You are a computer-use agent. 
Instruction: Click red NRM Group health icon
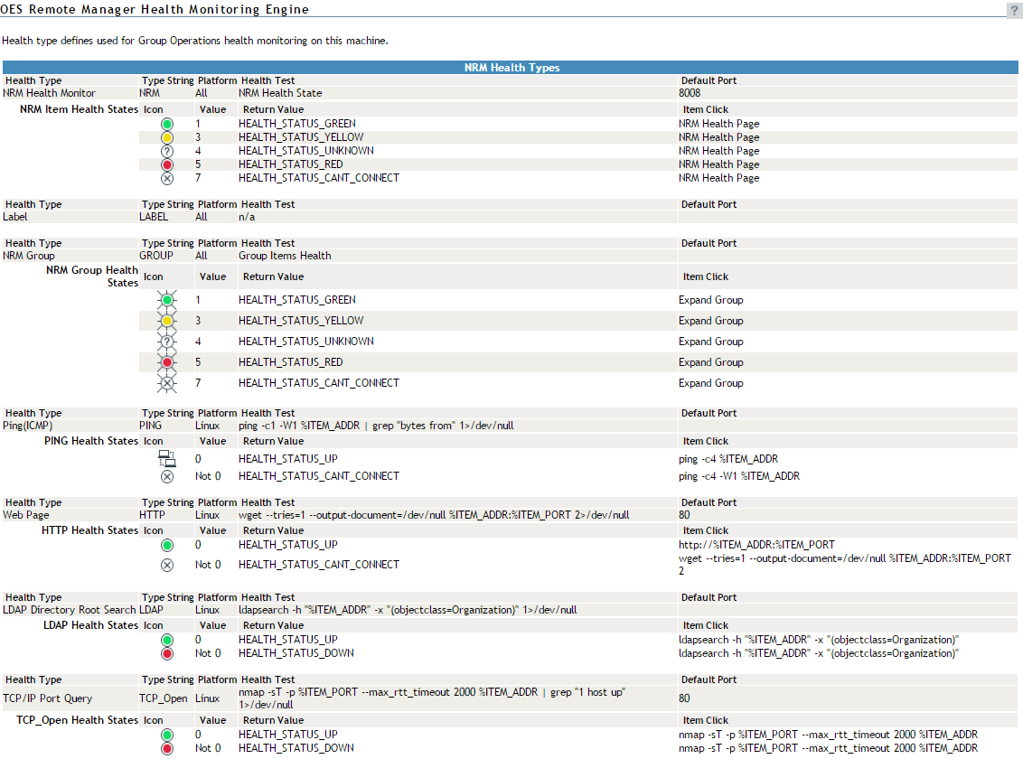[x=166, y=362]
